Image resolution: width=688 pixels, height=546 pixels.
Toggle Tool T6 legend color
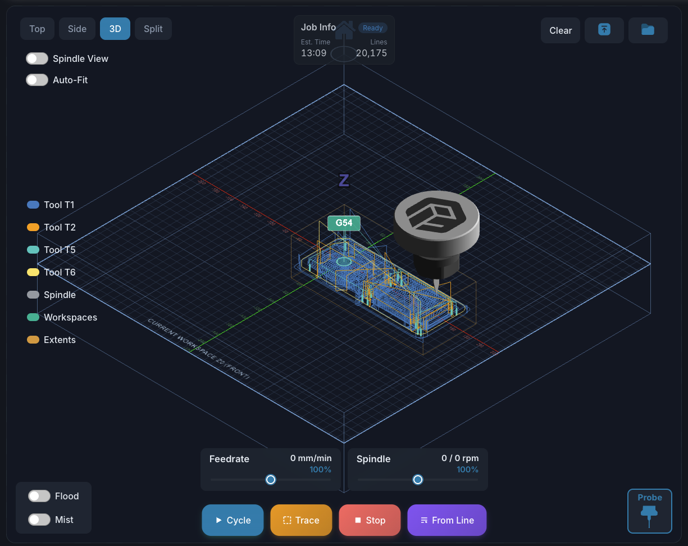33,272
